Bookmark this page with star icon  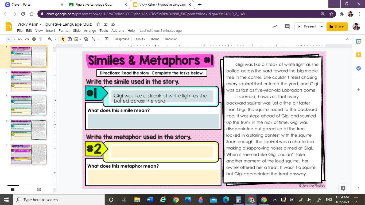(x=331, y=14)
